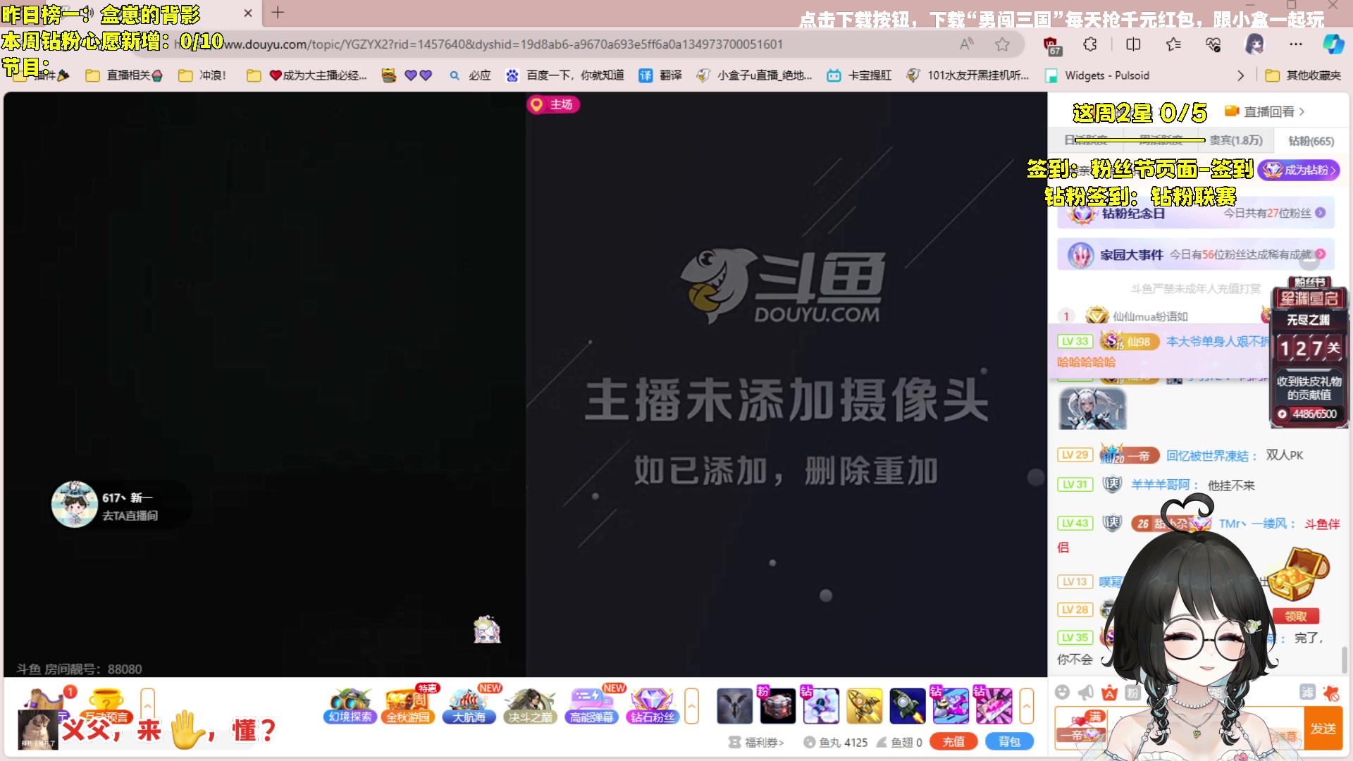Switch to the 贵宾(1.8万) tab

point(1235,140)
